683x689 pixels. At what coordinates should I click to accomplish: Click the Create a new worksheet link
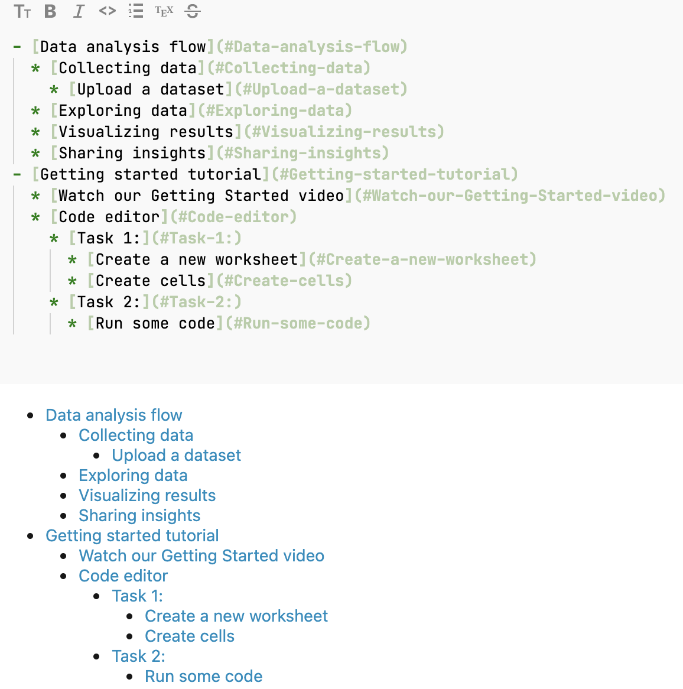click(x=236, y=616)
